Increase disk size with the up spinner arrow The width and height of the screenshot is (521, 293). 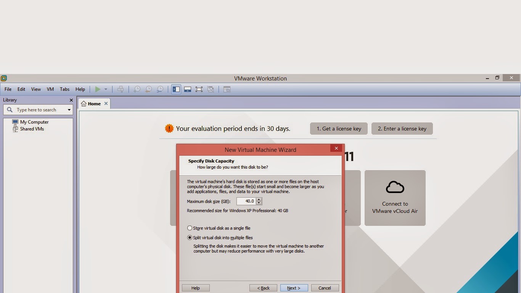pos(259,200)
